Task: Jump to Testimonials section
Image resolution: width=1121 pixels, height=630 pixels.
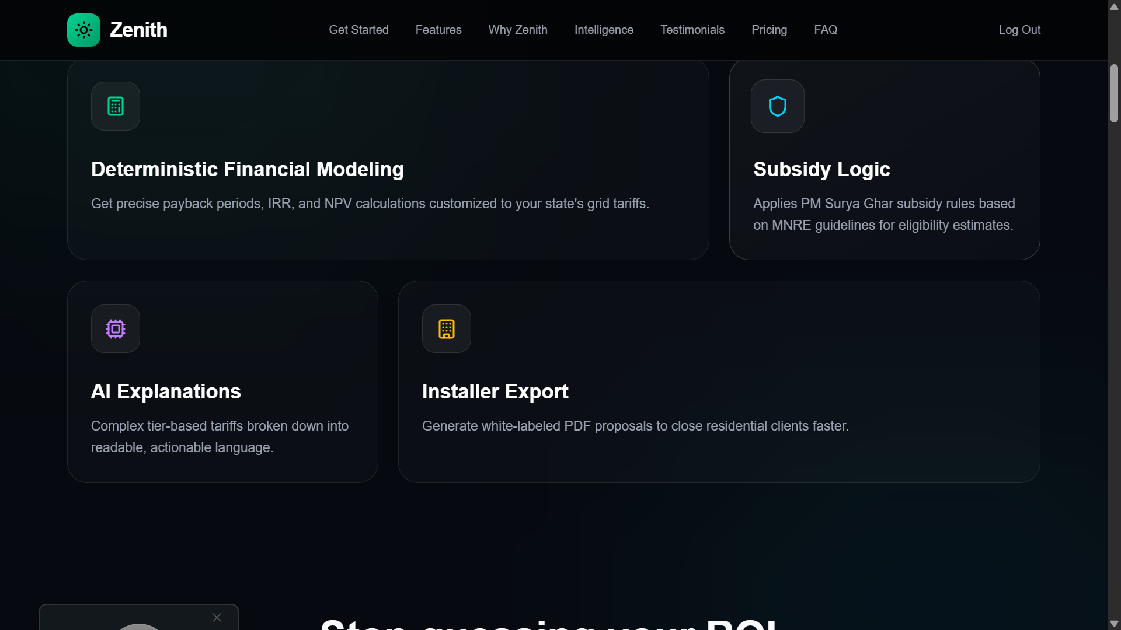Action: [692, 30]
